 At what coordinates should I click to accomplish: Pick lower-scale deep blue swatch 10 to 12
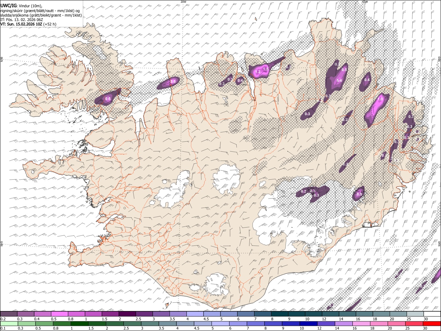coord(309,323)
